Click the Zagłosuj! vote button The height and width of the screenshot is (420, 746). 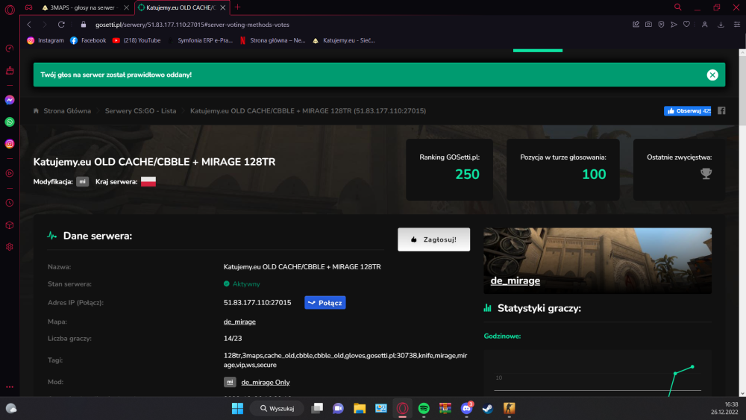tap(434, 239)
